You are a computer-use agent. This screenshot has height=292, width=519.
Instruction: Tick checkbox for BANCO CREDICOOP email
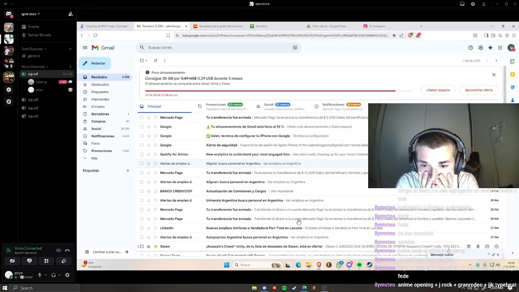pyautogui.click(x=142, y=191)
